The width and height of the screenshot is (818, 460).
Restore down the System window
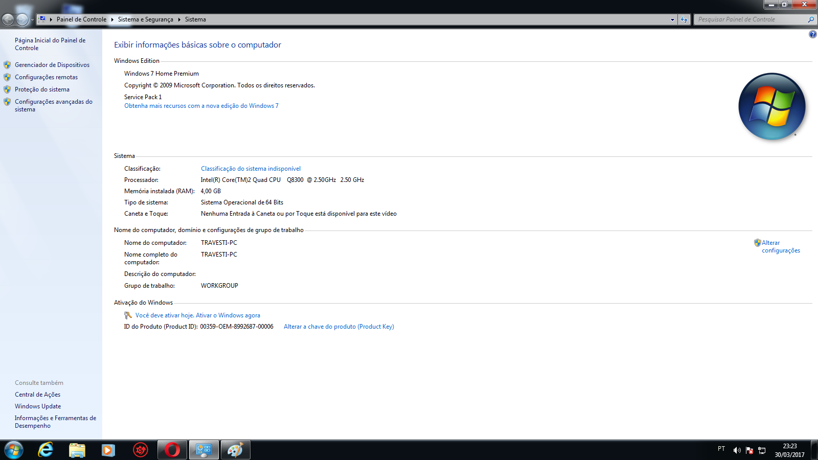(785, 5)
